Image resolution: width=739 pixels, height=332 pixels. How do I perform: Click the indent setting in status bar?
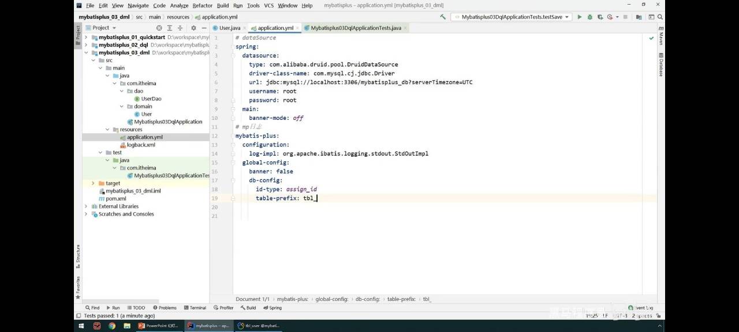click(x=642, y=316)
